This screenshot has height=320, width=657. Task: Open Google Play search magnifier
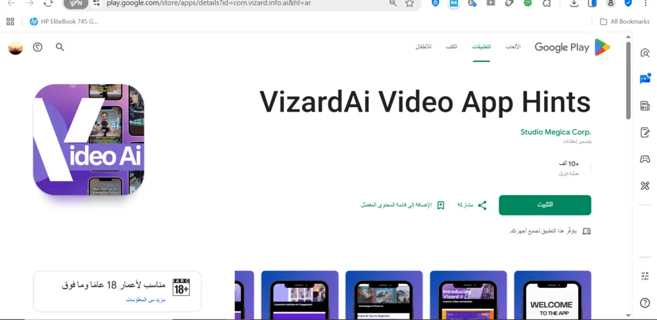(60, 47)
